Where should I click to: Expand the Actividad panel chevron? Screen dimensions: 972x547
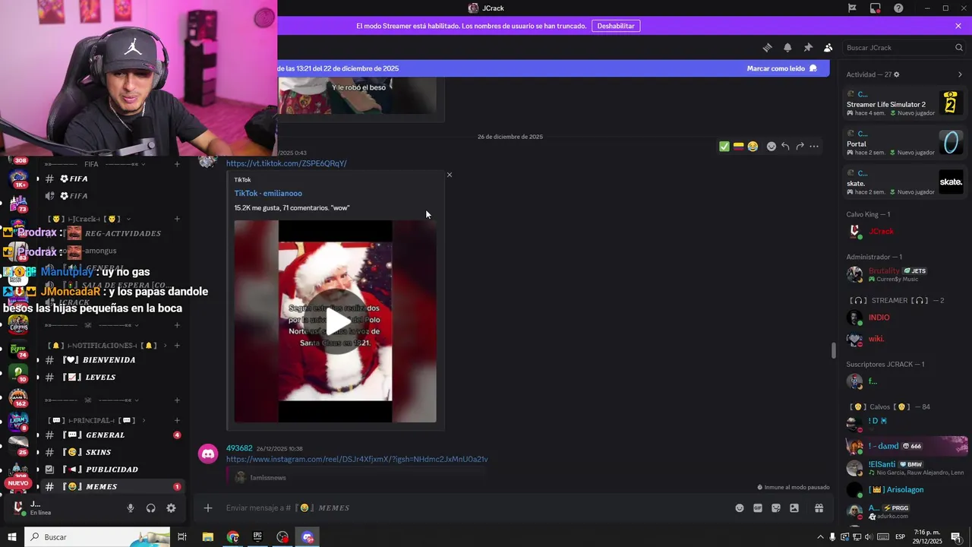960,74
